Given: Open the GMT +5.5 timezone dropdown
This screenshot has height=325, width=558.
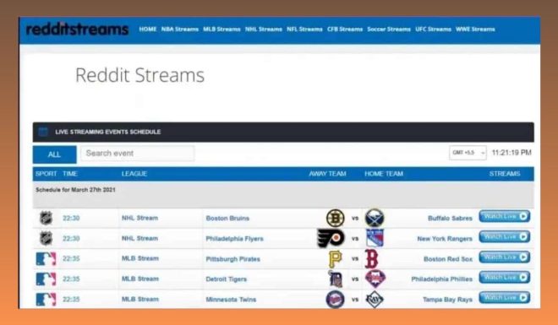Looking at the screenshot, I should click(468, 153).
